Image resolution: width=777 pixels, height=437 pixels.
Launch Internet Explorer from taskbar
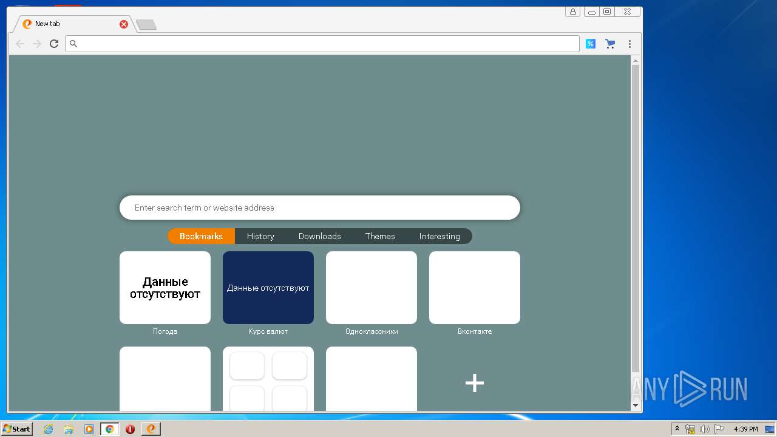coord(49,429)
